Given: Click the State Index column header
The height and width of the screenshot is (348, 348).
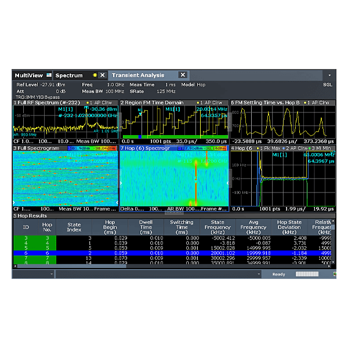Looking at the screenshot, I should [x=74, y=227].
